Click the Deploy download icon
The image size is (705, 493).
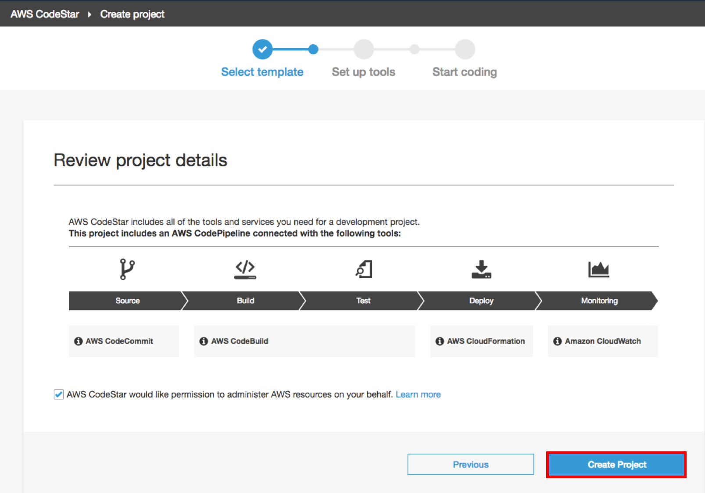[481, 269]
